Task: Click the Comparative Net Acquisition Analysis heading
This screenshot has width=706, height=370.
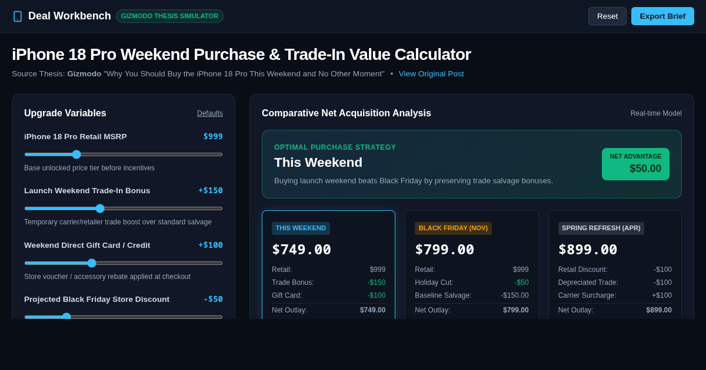Action: pos(347,113)
